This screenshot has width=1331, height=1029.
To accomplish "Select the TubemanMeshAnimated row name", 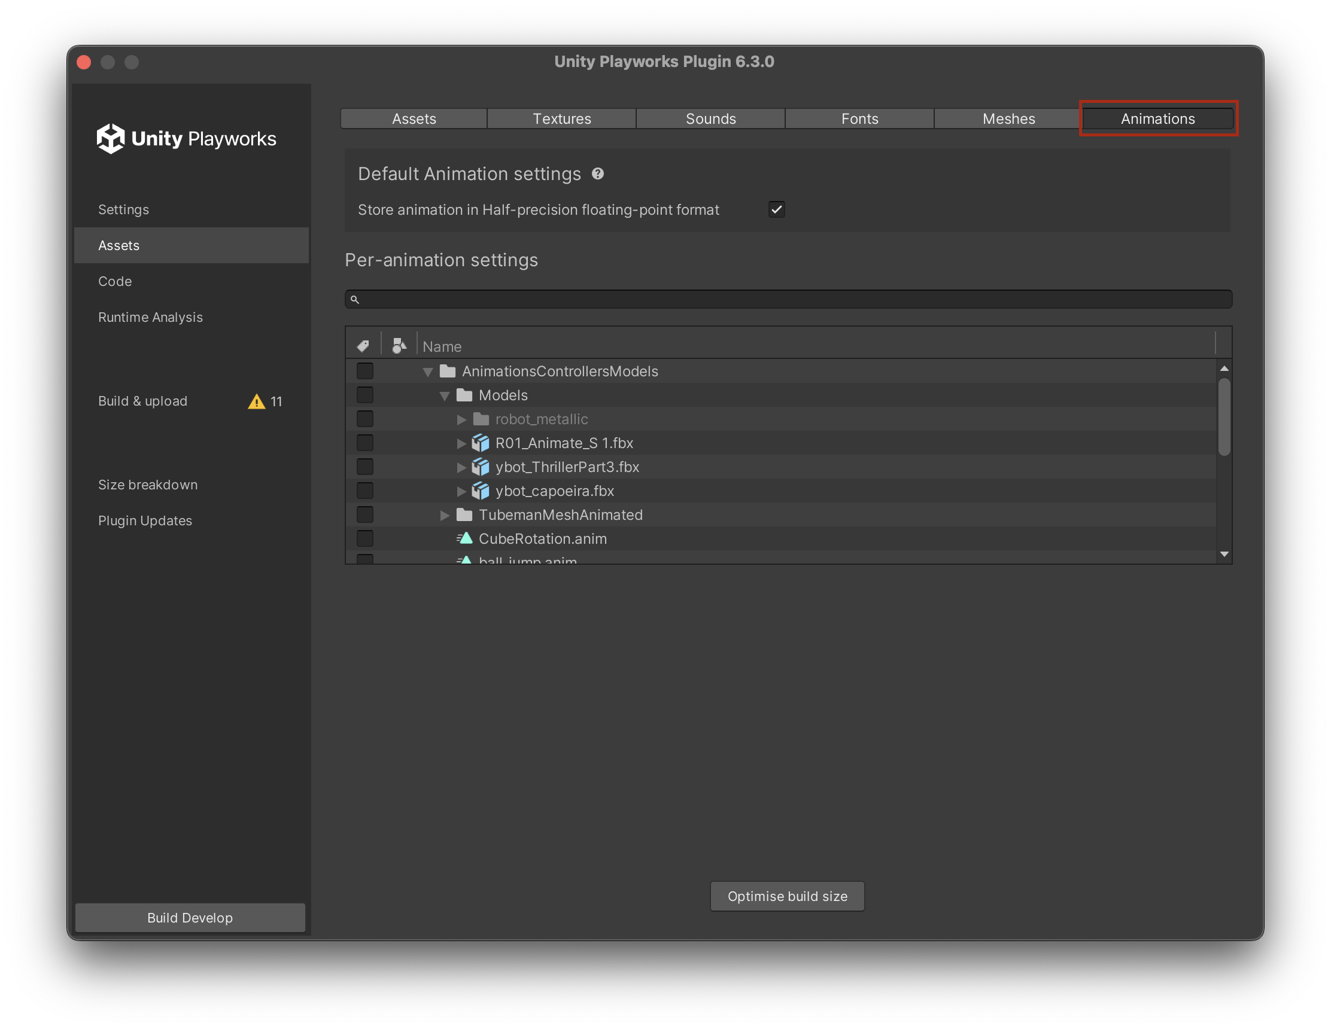I will click(561, 515).
